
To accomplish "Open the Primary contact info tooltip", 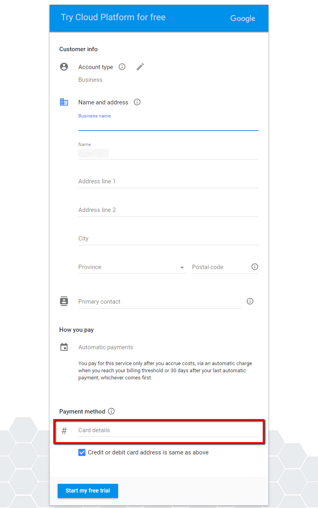I will click(250, 301).
